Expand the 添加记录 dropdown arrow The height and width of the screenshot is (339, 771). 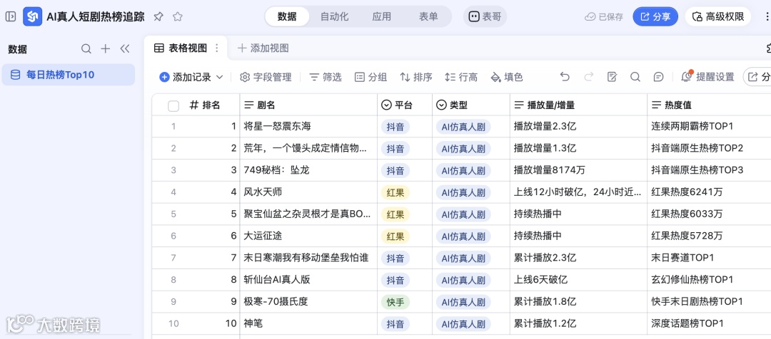[220, 77]
